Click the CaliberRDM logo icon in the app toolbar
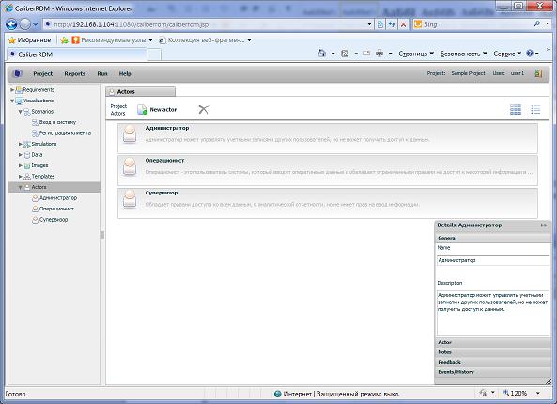This screenshot has height=404, width=557. (x=18, y=73)
